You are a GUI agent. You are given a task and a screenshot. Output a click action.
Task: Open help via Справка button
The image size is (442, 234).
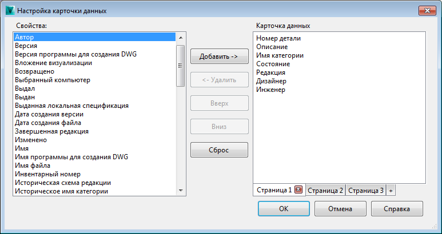point(397,209)
